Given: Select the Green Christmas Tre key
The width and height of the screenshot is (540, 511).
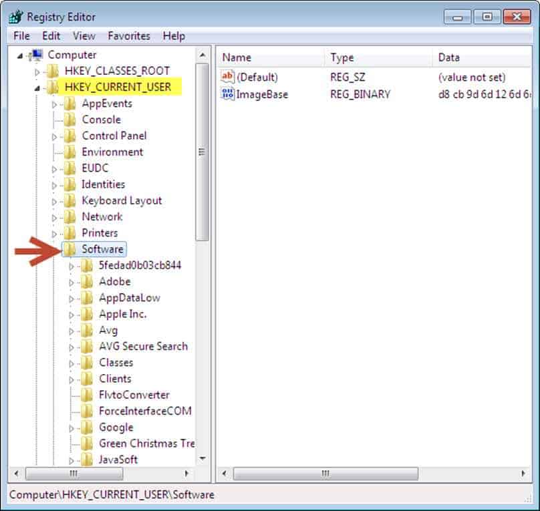Looking at the screenshot, I should (147, 444).
